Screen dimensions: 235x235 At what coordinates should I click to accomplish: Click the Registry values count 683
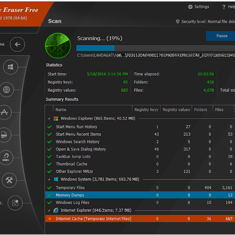click(124, 90)
